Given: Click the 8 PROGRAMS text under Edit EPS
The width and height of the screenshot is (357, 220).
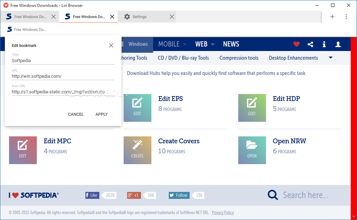Looking at the screenshot, I should tap(170, 109).
